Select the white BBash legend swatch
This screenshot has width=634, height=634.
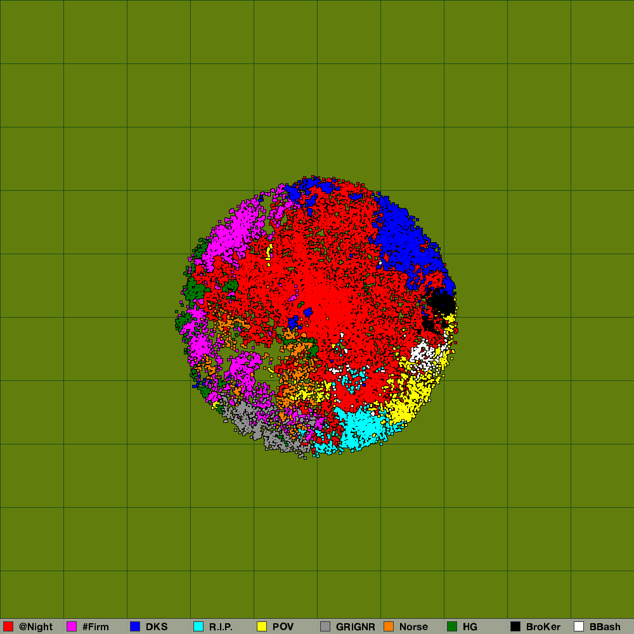(x=579, y=626)
